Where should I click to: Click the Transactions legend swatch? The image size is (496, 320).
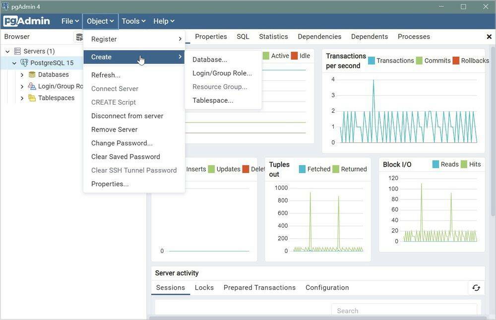point(372,61)
